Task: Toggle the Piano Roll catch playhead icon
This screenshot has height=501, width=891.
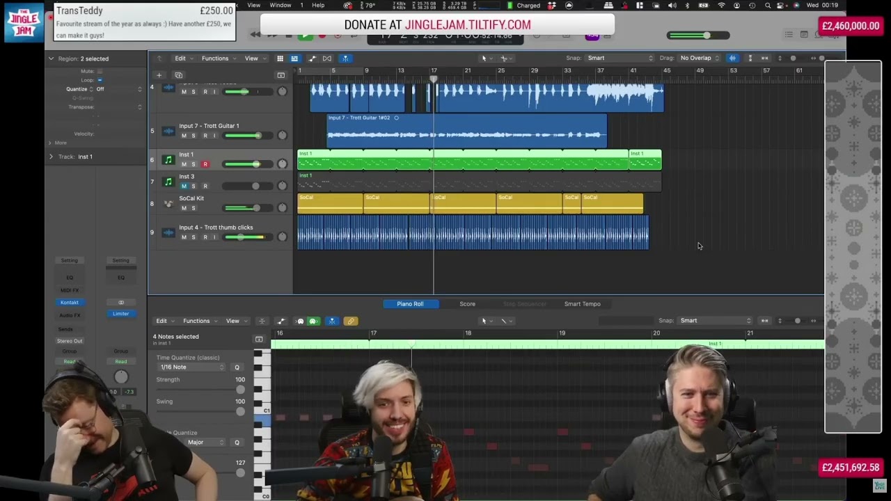Action: (332, 321)
